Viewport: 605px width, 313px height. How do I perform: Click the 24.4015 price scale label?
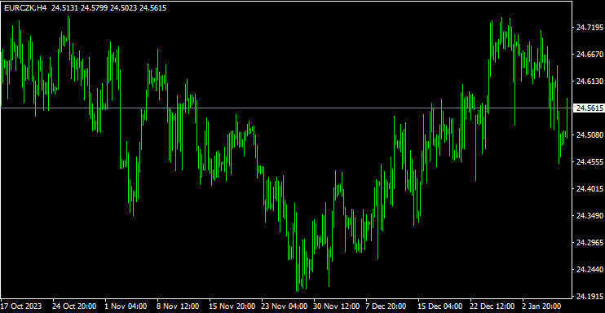pos(590,189)
